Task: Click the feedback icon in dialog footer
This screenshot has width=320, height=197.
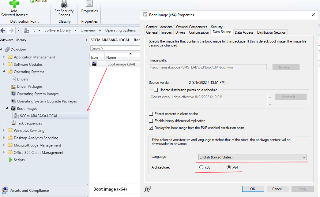Action: [x=147, y=189]
